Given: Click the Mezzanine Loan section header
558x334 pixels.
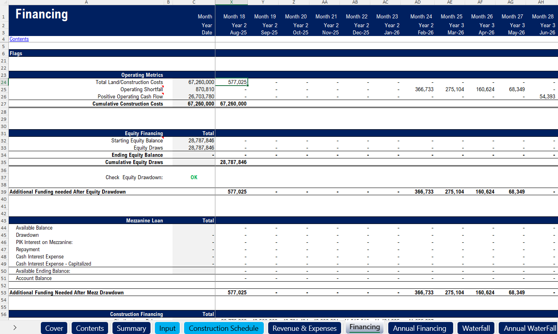Looking at the screenshot, I should [x=145, y=221].
